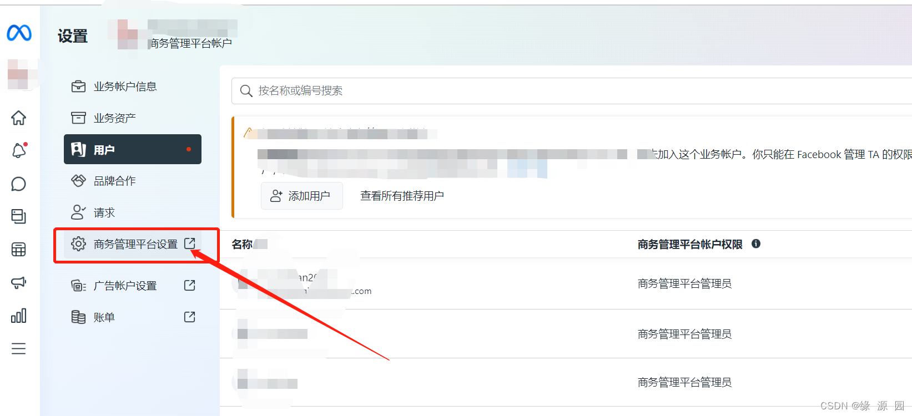Click the megaphone ads icon
This screenshot has width=912, height=416.
19,283
